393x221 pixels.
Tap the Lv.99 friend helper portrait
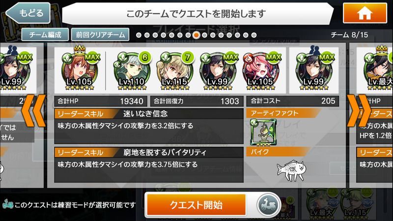pos(314,70)
